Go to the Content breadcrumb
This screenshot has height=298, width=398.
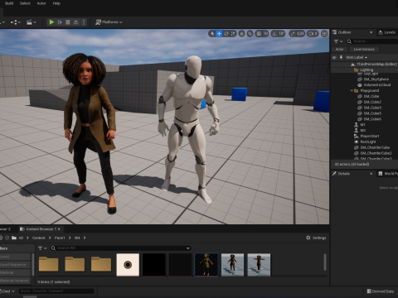(x=39, y=238)
